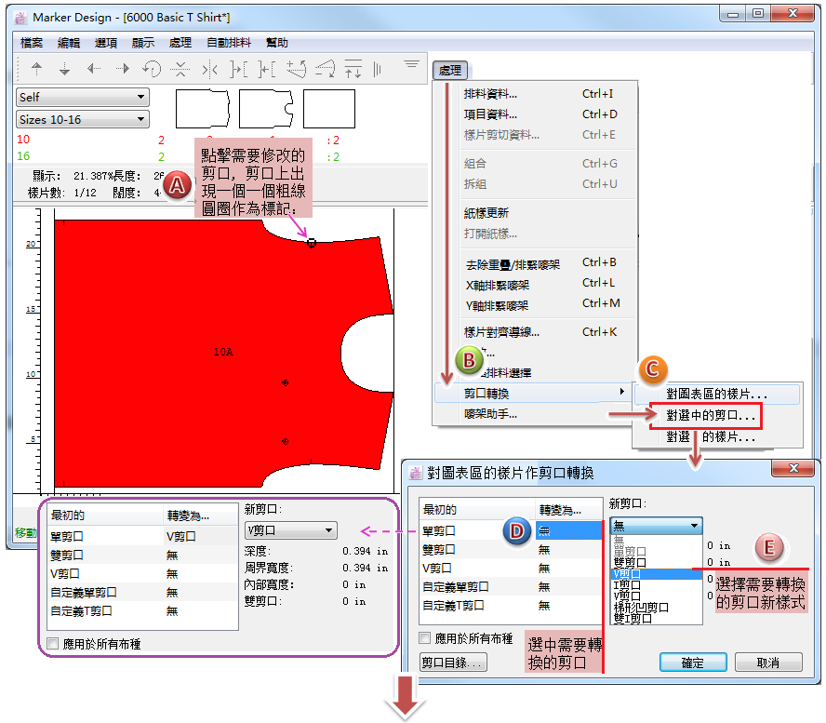Click the open gap between pieces tool

pyautogui.click(x=239, y=69)
